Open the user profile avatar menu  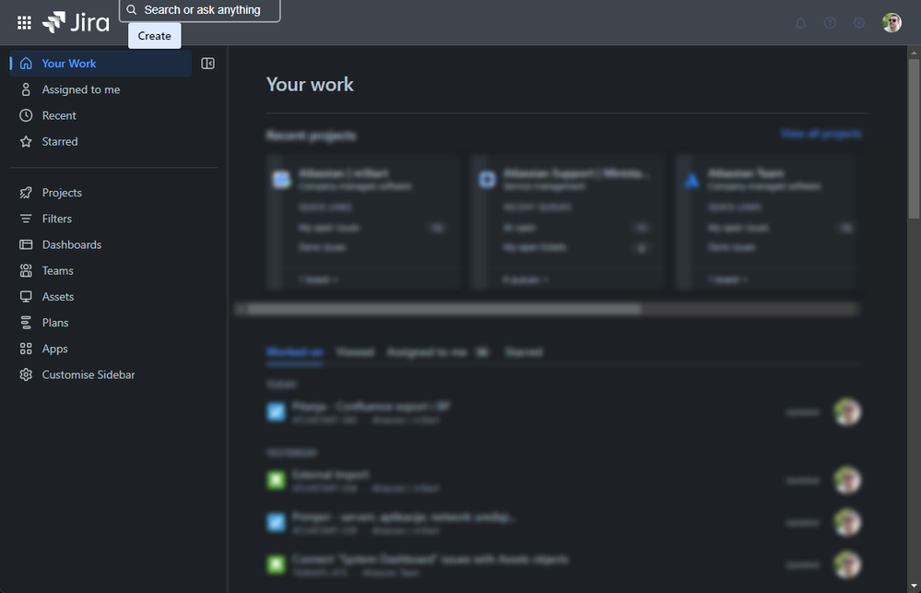(891, 22)
